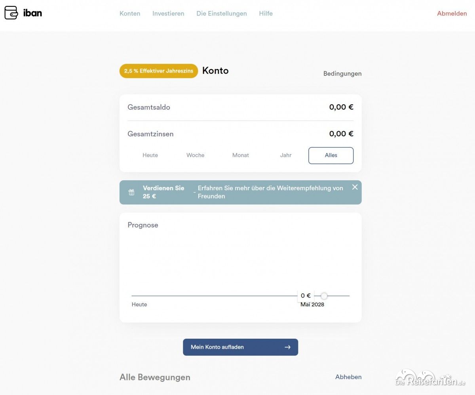Dismiss the referral banner with X
The height and width of the screenshot is (395, 475).
pyautogui.click(x=355, y=187)
